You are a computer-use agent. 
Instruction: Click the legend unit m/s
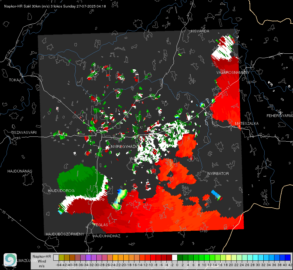click(x=42, y=266)
